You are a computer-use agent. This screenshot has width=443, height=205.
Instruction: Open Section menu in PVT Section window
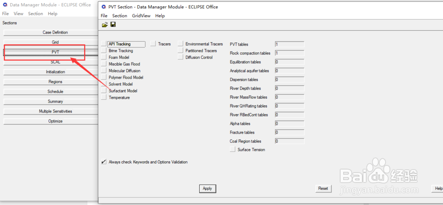coord(120,16)
